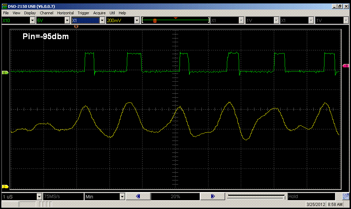The image size is (351, 209).
Task: Click the DSO-2150 application title icon
Action: [x=4, y=6]
